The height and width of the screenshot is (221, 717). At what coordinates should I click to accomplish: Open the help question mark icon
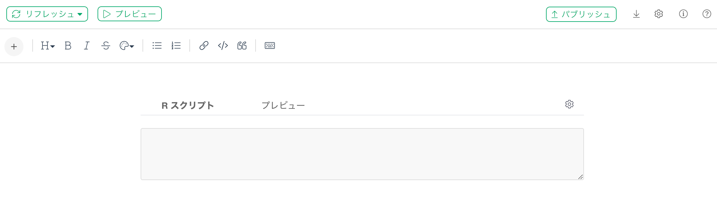[707, 14]
